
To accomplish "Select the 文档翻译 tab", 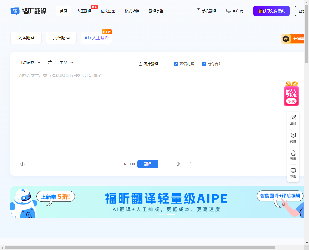I will [61, 38].
